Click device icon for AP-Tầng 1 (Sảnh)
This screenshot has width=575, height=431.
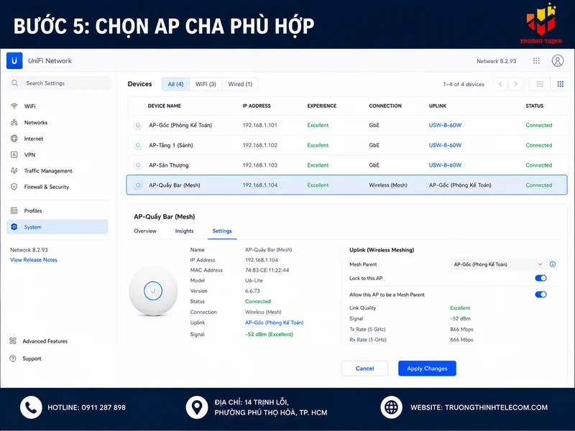coord(138,146)
